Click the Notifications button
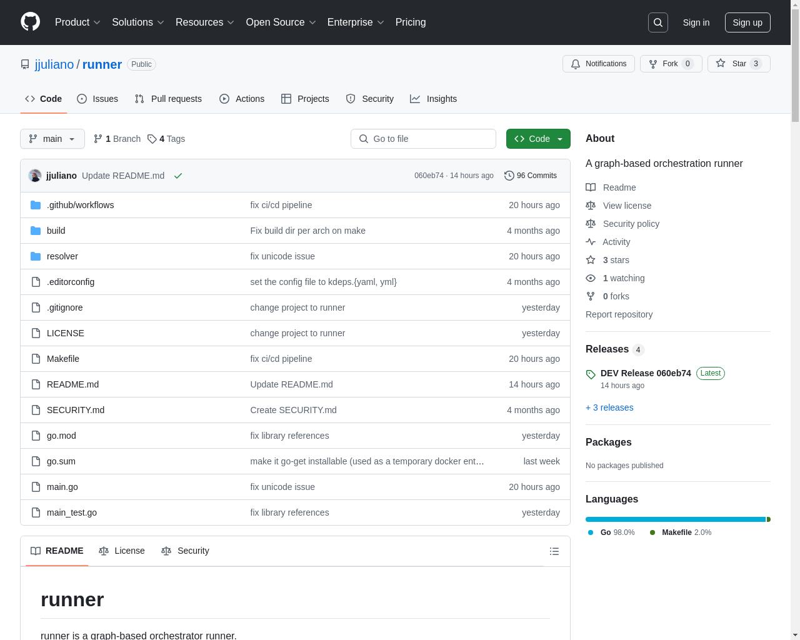The width and height of the screenshot is (800, 640). [599, 64]
